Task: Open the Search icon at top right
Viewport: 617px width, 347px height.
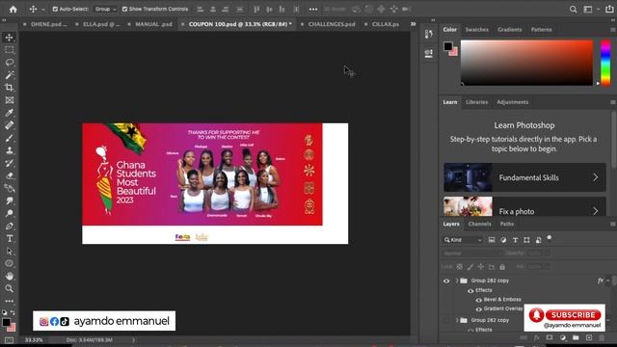Action: 573,9
